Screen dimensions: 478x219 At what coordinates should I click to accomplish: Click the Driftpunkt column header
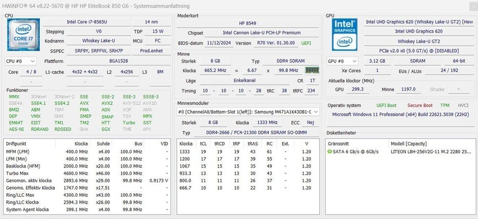(x=30, y=144)
